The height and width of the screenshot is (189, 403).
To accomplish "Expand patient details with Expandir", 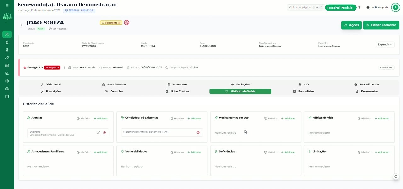I will point(385,45).
